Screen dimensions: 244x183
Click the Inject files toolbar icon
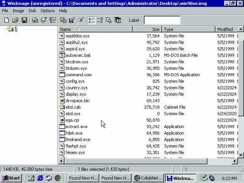click(x=63, y=20)
